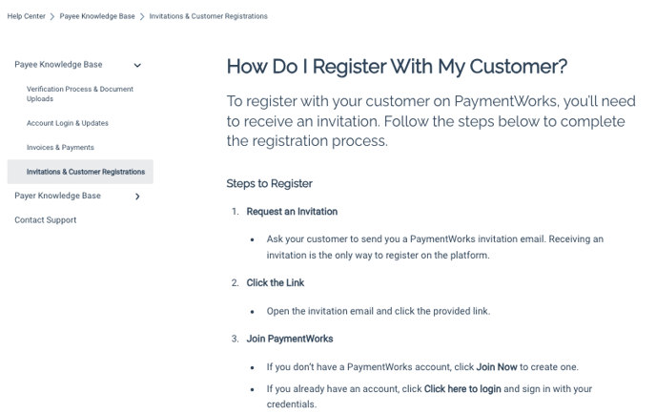Open Contact Support in sidebar

click(46, 219)
